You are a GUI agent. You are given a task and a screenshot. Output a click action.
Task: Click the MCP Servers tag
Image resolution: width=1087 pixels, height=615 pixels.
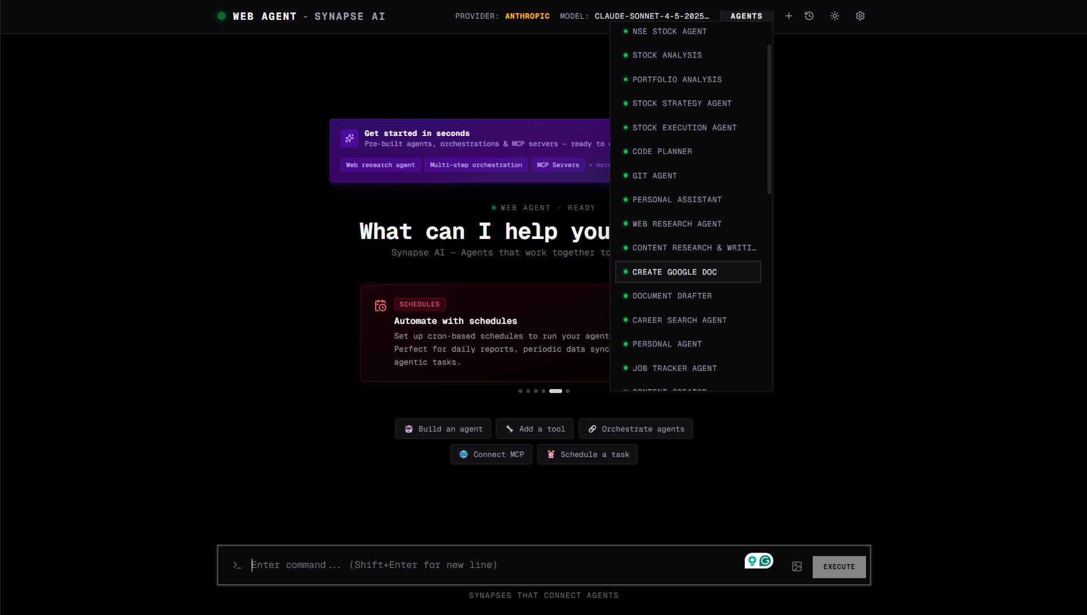pos(558,165)
